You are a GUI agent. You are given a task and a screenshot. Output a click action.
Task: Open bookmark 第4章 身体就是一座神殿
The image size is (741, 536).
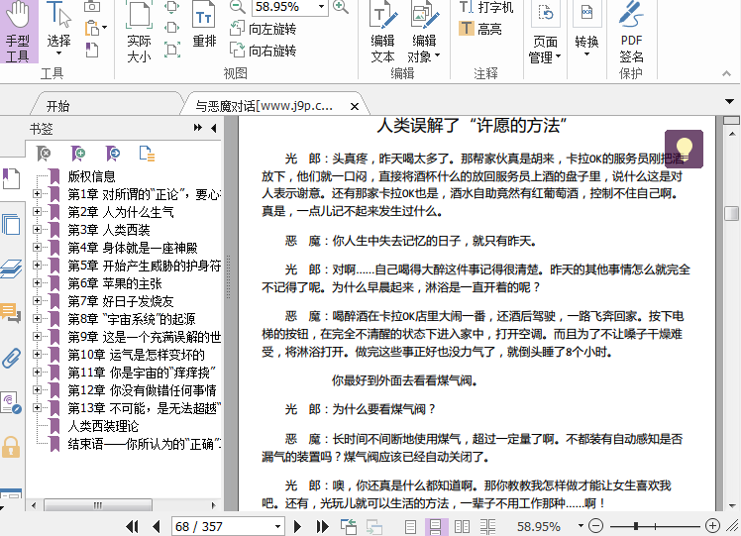point(133,248)
